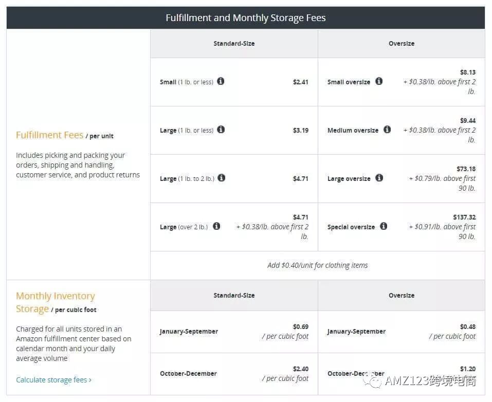Viewport: 492px width, 402px height.
Task: Click the Monthly Inventory Storage heading
Action: (x=55, y=302)
